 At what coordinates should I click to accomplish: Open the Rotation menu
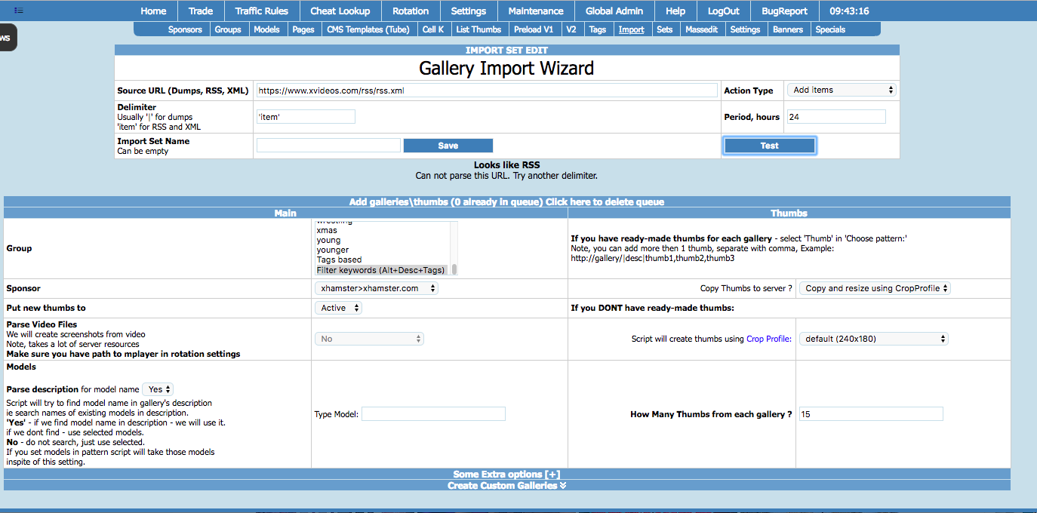[411, 11]
